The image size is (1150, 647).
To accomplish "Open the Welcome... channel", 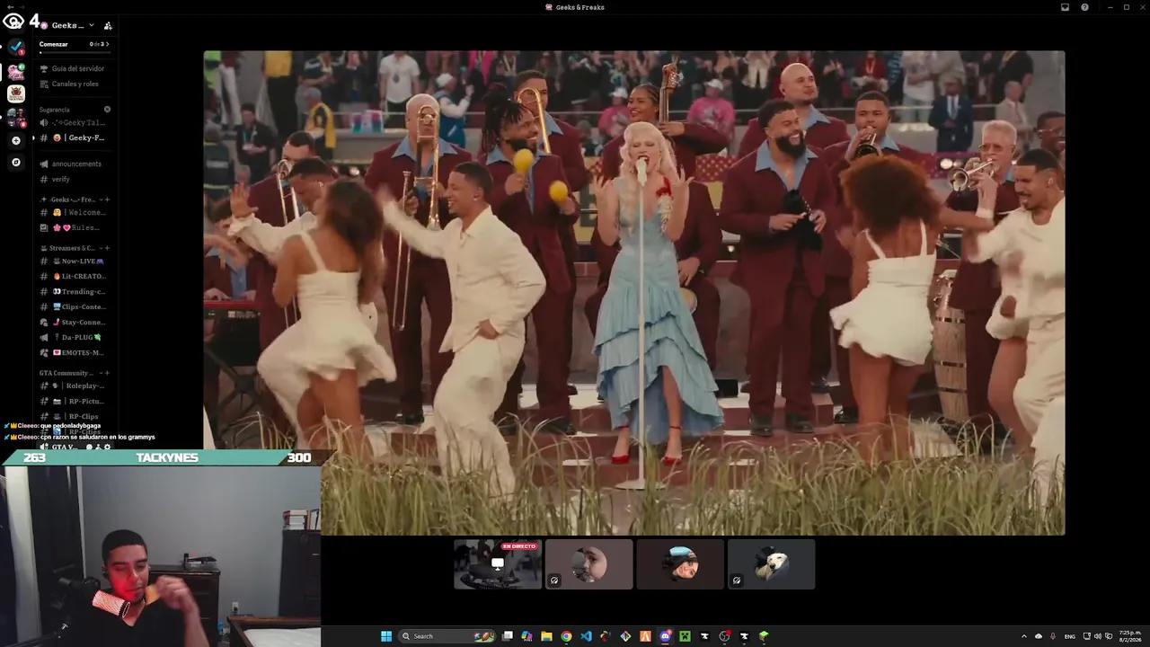I will (x=75, y=212).
